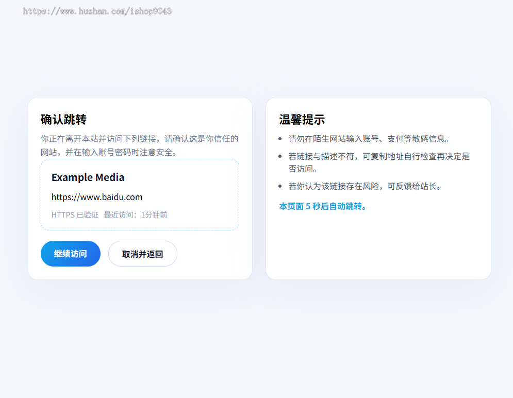This screenshot has width=513, height=398.
Task: Click the tip 若你认为该链接存在风险
Action: click(365, 186)
